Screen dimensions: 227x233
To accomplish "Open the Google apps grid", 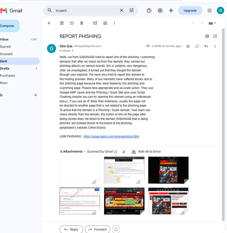I will tap(209, 11).
